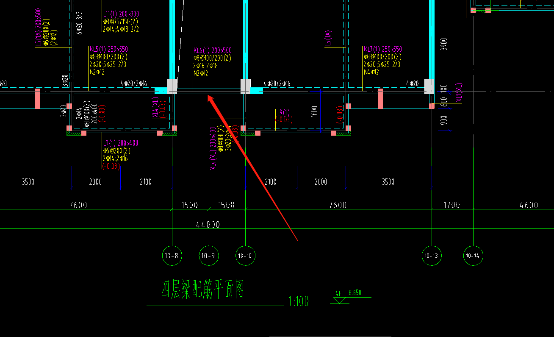Select the vertical 180 dimension text
554x337 pixels.
[444, 89]
